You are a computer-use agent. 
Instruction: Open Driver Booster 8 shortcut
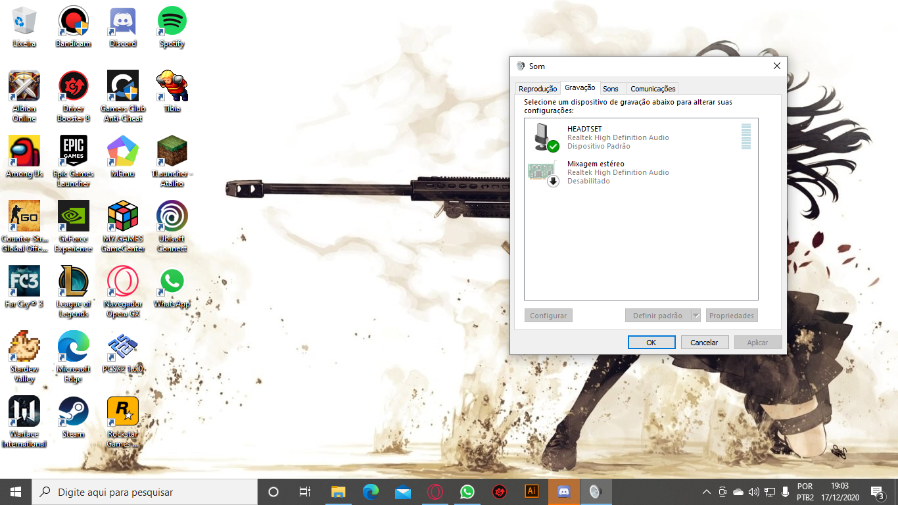[x=74, y=96]
